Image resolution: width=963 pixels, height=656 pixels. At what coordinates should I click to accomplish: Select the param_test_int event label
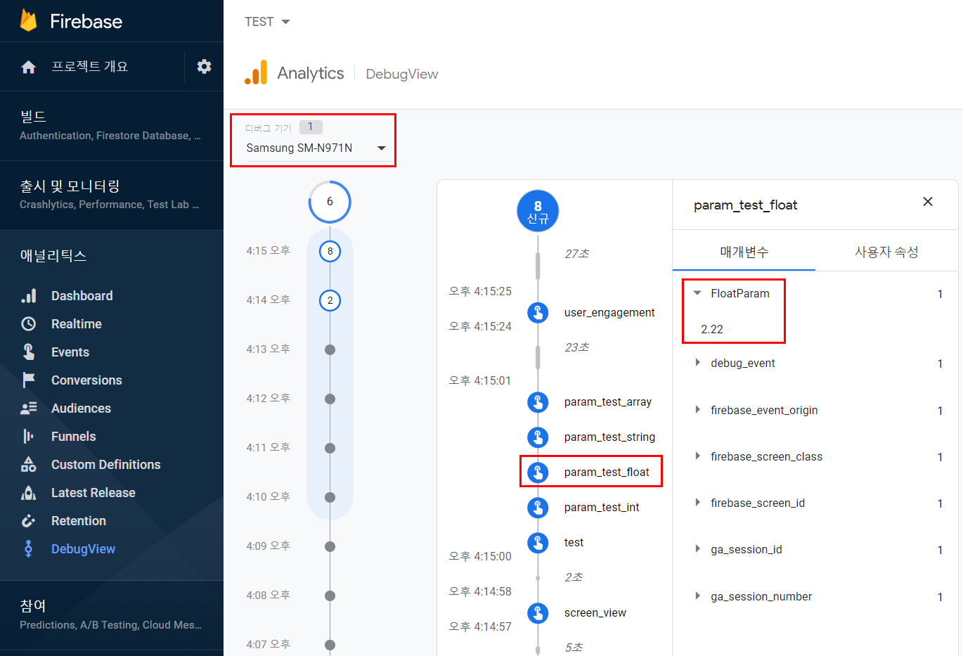tap(602, 508)
